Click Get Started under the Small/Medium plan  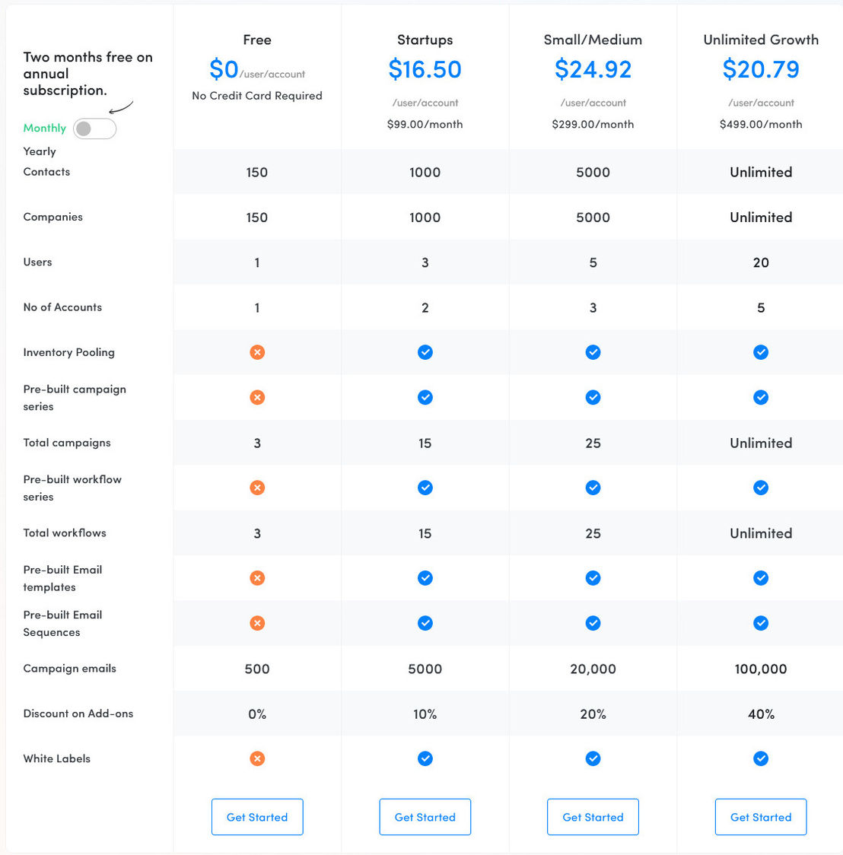pyautogui.click(x=593, y=817)
